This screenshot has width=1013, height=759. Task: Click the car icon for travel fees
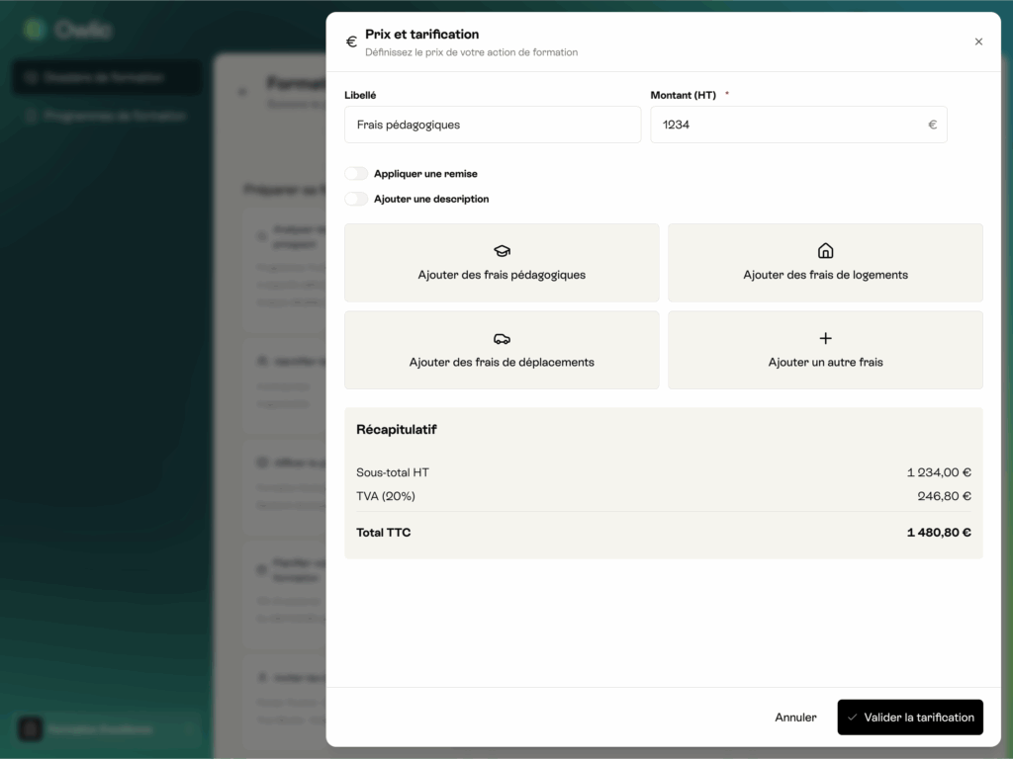[502, 338]
